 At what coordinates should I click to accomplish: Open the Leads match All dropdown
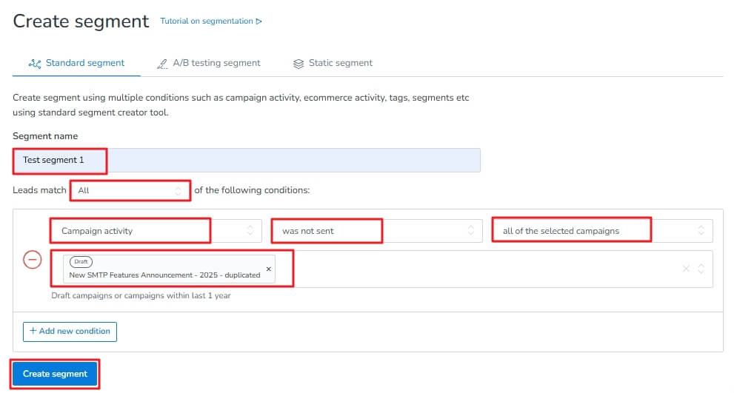pos(130,190)
